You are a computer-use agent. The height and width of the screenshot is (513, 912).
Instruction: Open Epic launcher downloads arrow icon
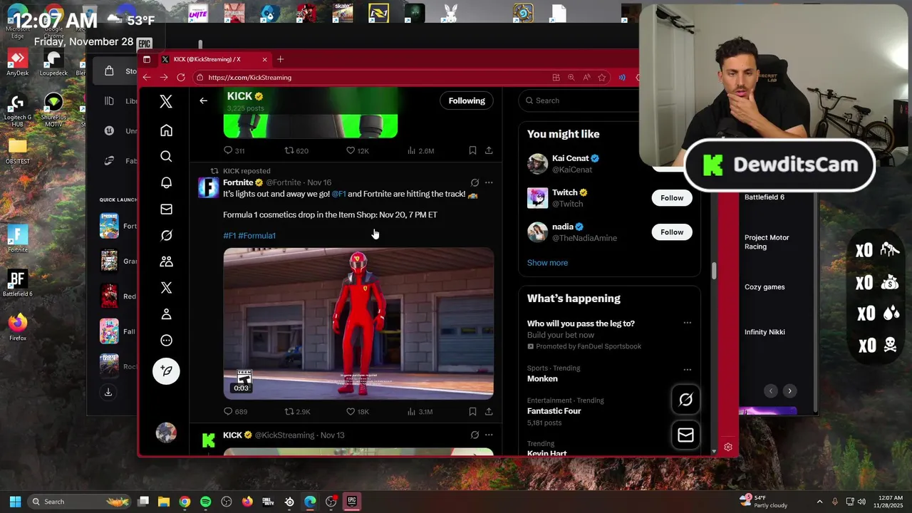(x=108, y=392)
